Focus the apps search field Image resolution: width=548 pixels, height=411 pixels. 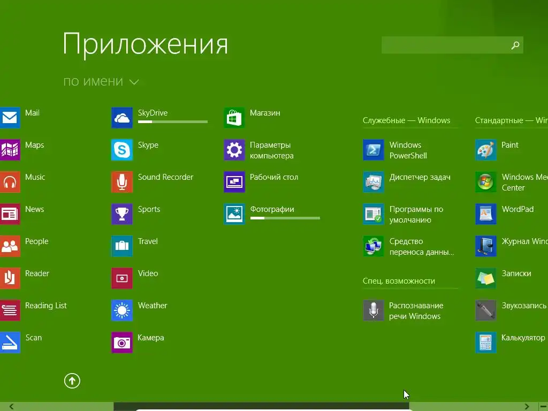tap(452, 45)
